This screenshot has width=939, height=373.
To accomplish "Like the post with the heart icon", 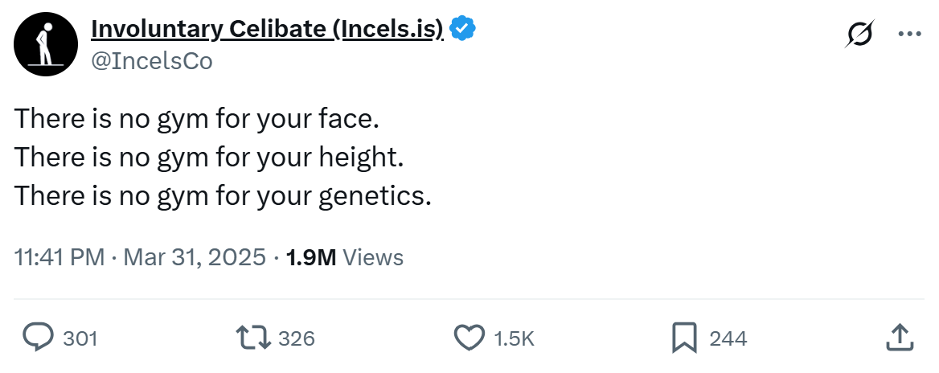I will [x=469, y=338].
